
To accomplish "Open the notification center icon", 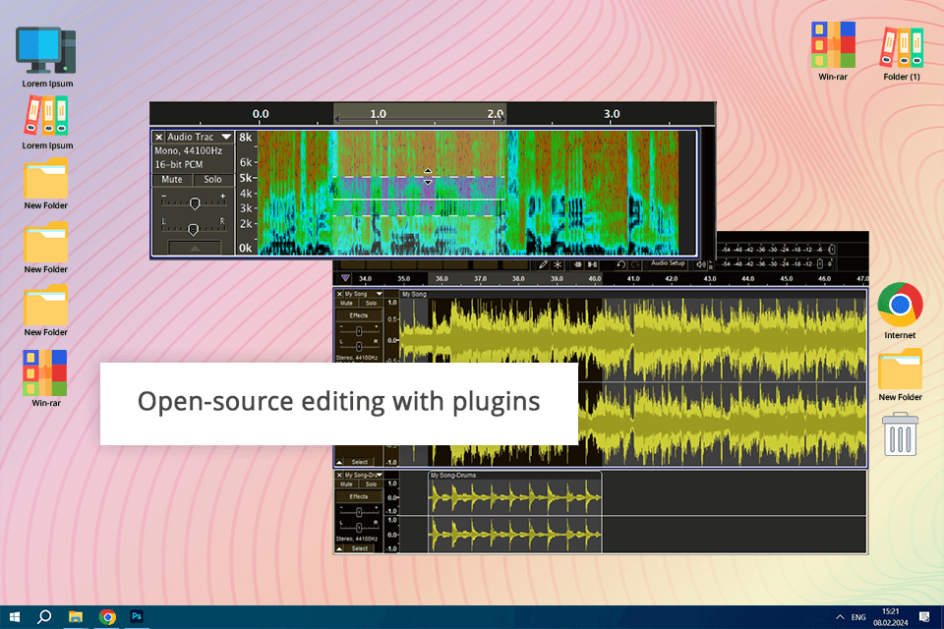I will tap(924, 617).
